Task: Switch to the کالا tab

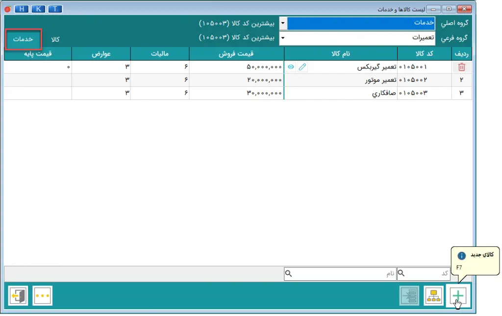Action: (54, 39)
